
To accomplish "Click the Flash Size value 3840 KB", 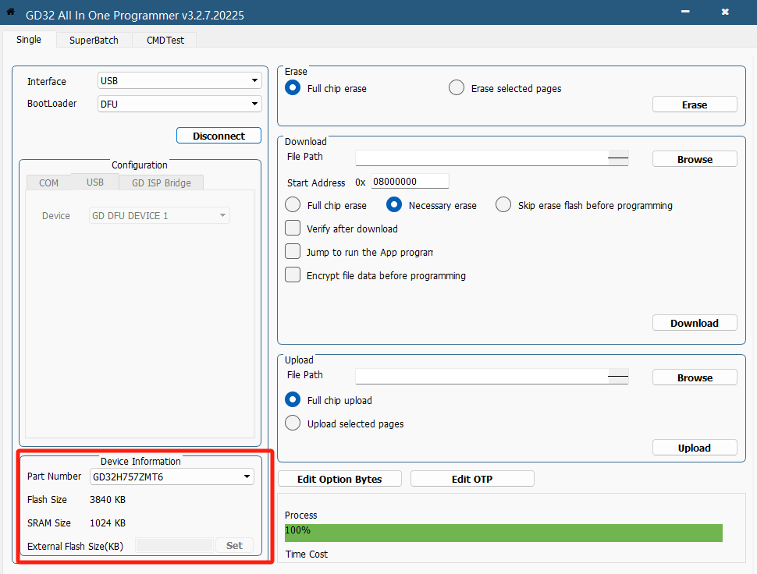I will click(x=108, y=500).
